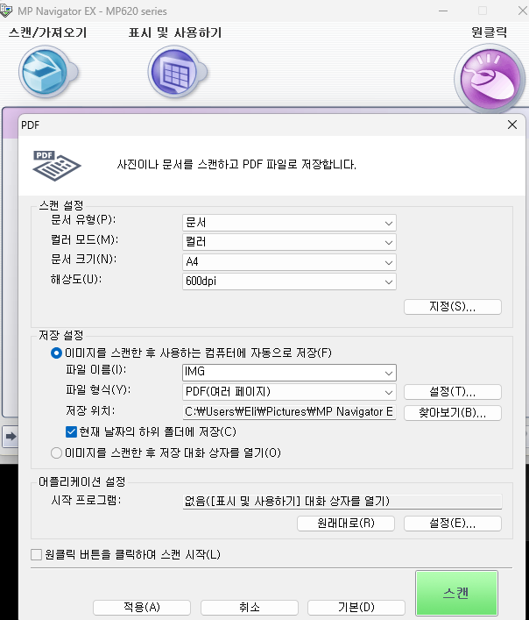The width and height of the screenshot is (529, 620).
Task: Open the document size A4 dropdown
Action: [289, 262]
